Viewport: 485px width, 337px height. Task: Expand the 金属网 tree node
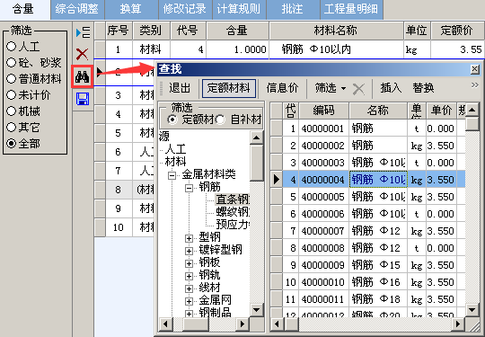(189, 301)
